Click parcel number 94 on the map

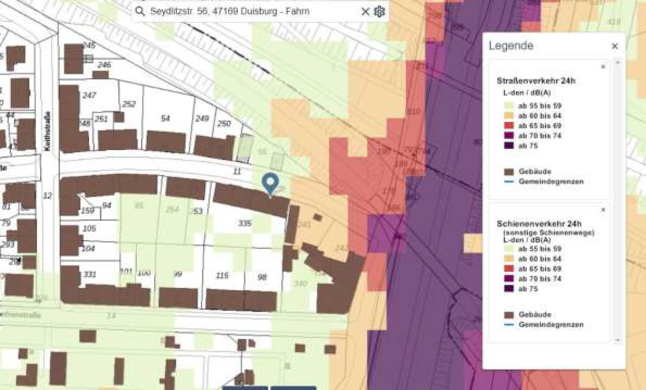[106, 206]
